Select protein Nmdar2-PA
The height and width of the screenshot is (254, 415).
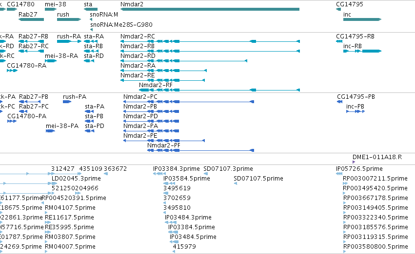151,131
